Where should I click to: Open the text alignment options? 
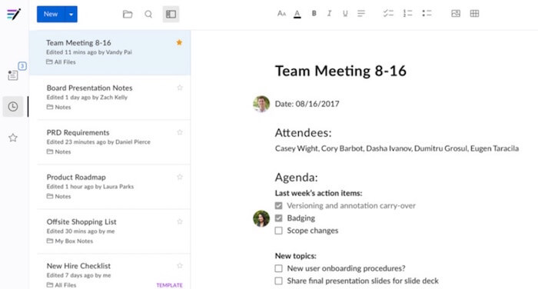361,13
